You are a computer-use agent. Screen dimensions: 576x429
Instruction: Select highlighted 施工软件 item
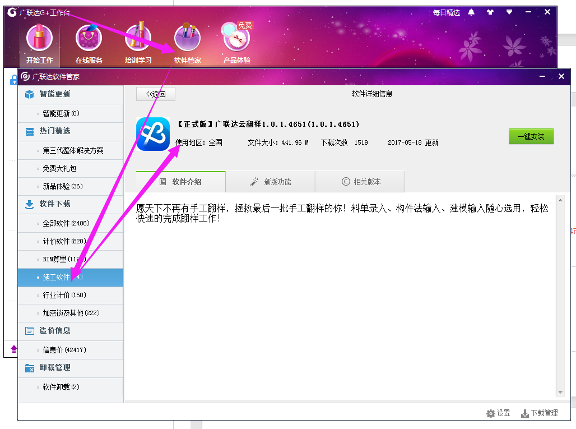(71, 277)
